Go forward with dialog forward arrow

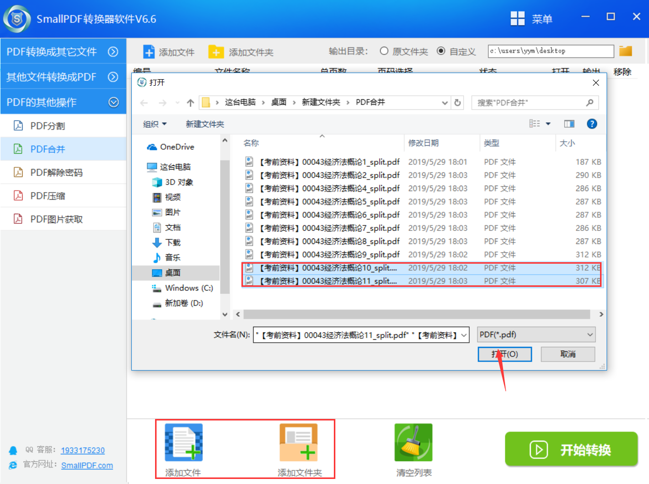tap(163, 103)
